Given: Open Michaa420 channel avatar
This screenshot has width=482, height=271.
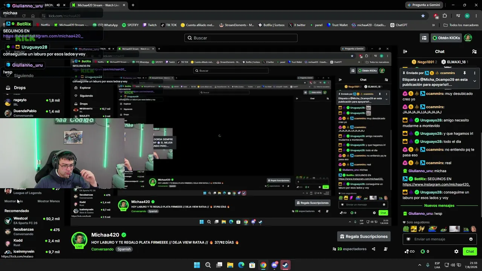Looking at the screenshot, I should tap(79, 240).
